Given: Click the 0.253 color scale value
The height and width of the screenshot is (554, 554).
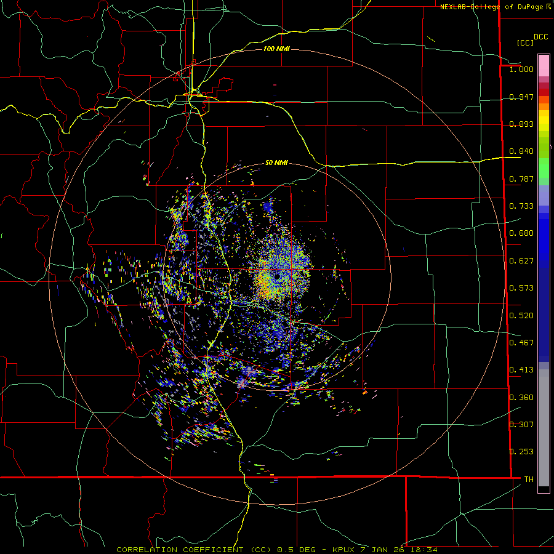Looking at the screenshot, I should point(521,452).
